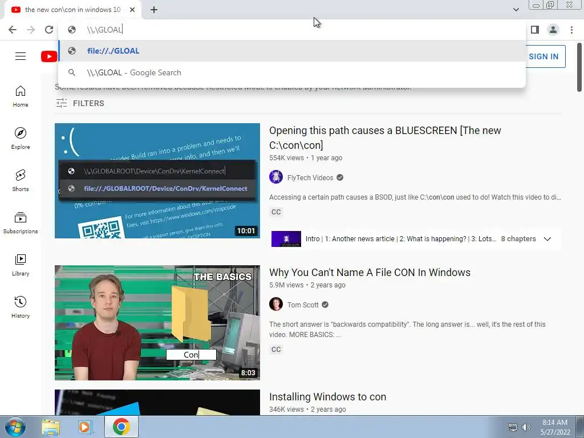Open 'Why You Can't Name A File CON' title
This screenshot has width=584, height=438.
pyautogui.click(x=370, y=272)
